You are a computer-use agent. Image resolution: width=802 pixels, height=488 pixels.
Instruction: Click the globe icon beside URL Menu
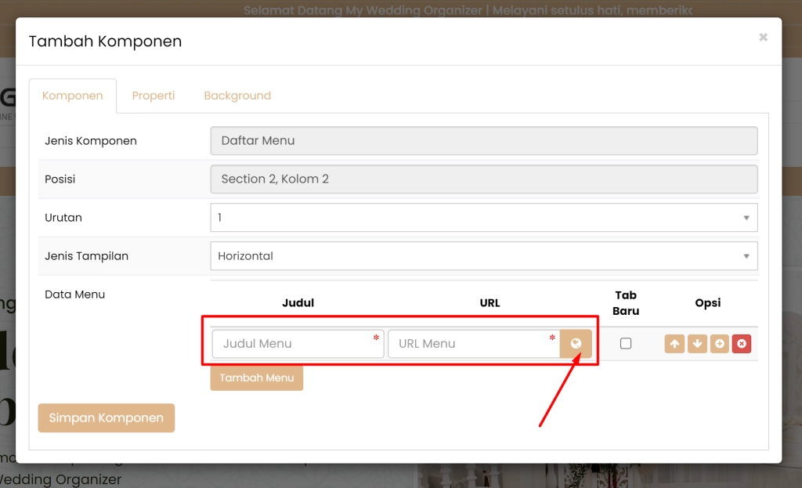(576, 344)
